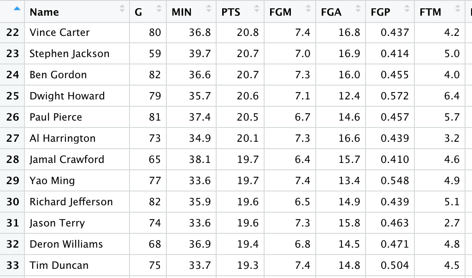The width and height of the screenshot is (472, 278).
Task: Click the Name column header label
Action: [x=44, y=12]
